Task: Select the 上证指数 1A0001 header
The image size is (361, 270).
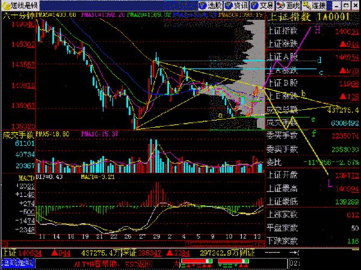Action: tap(312, 17)
